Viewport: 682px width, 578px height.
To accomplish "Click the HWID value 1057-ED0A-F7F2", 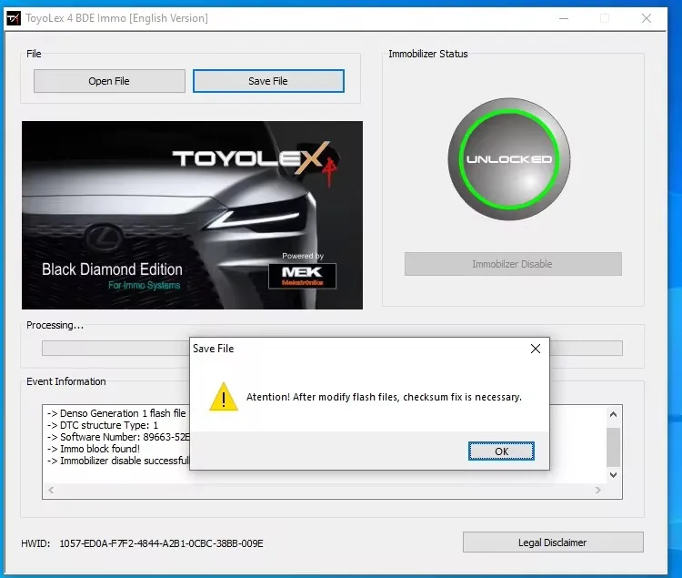I will [x=161, y=543].
